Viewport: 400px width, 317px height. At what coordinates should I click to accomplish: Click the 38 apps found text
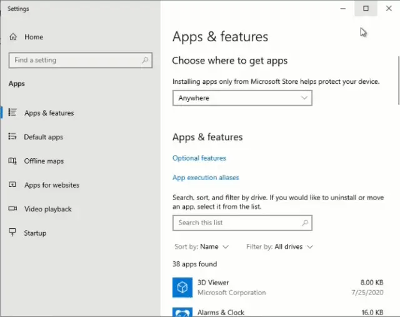pyautogui.click(x=194, y=264)
